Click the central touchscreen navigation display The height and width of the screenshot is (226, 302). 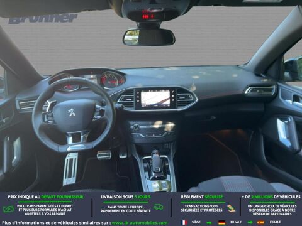pyautogui.click(x=155, y=99)
